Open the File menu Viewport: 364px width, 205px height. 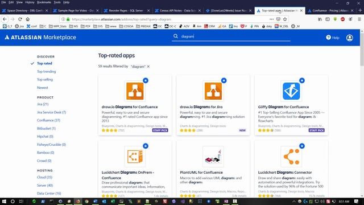tap(4, 2)
